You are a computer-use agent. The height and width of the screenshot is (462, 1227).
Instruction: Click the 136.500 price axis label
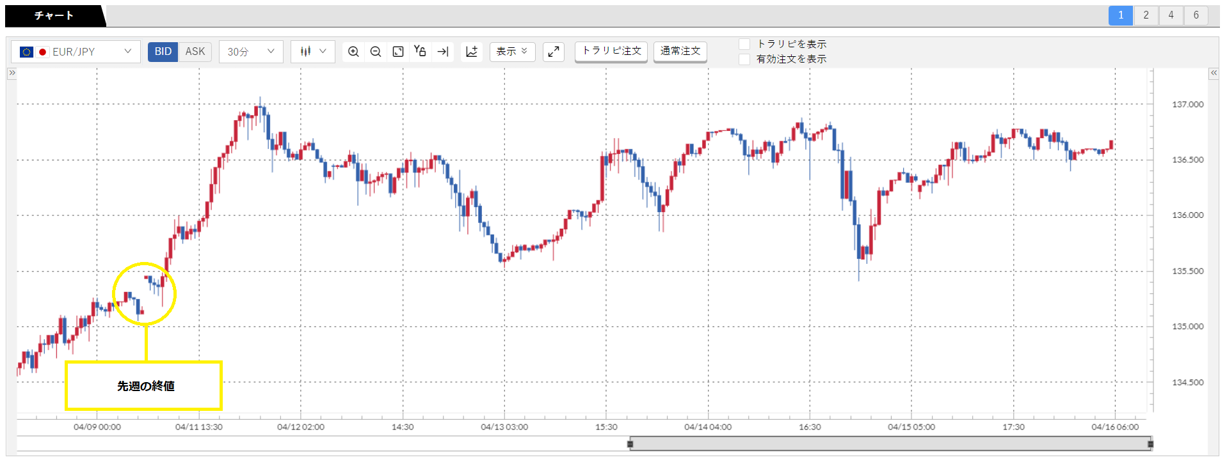click(1187, 160)
